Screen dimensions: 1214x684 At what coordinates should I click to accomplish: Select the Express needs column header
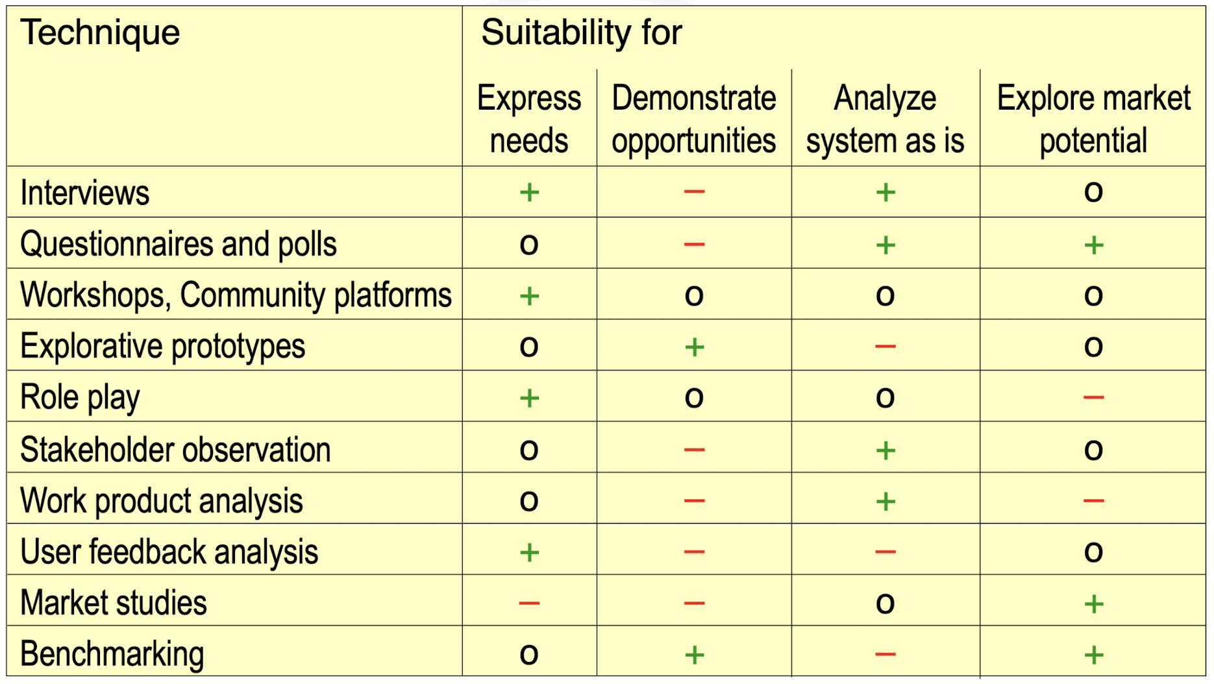coord(529,119)
